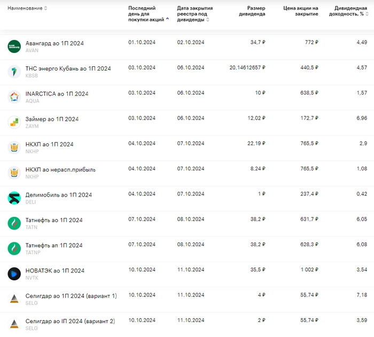Viewport: 374px width, 337px height.
Task: Click the Авангард company logo icon
Action: (x=14, y=46)
